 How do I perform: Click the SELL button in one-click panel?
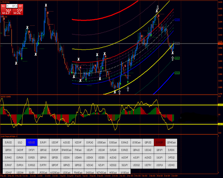point(3,6)
